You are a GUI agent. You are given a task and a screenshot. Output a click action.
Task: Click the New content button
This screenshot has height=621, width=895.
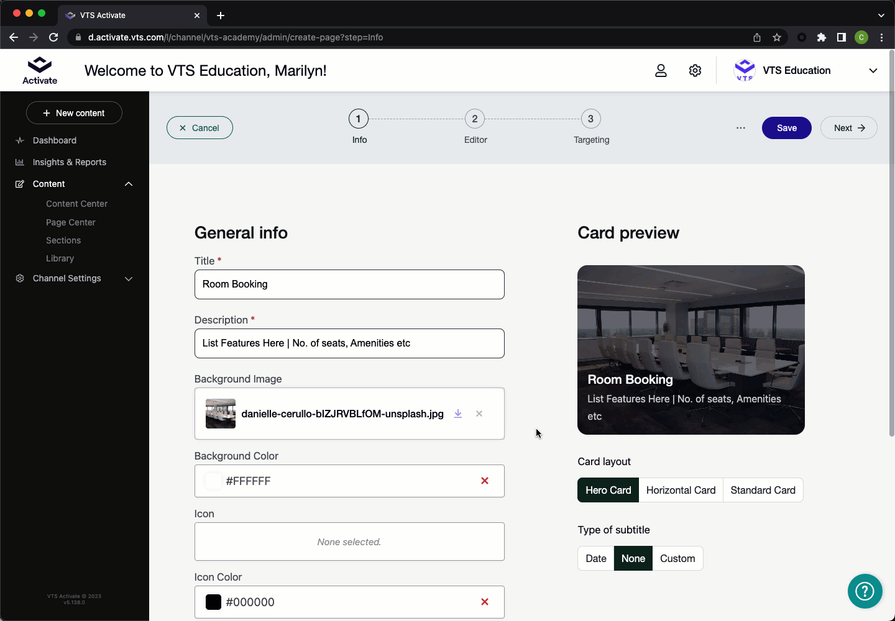[x=74, y=113]
